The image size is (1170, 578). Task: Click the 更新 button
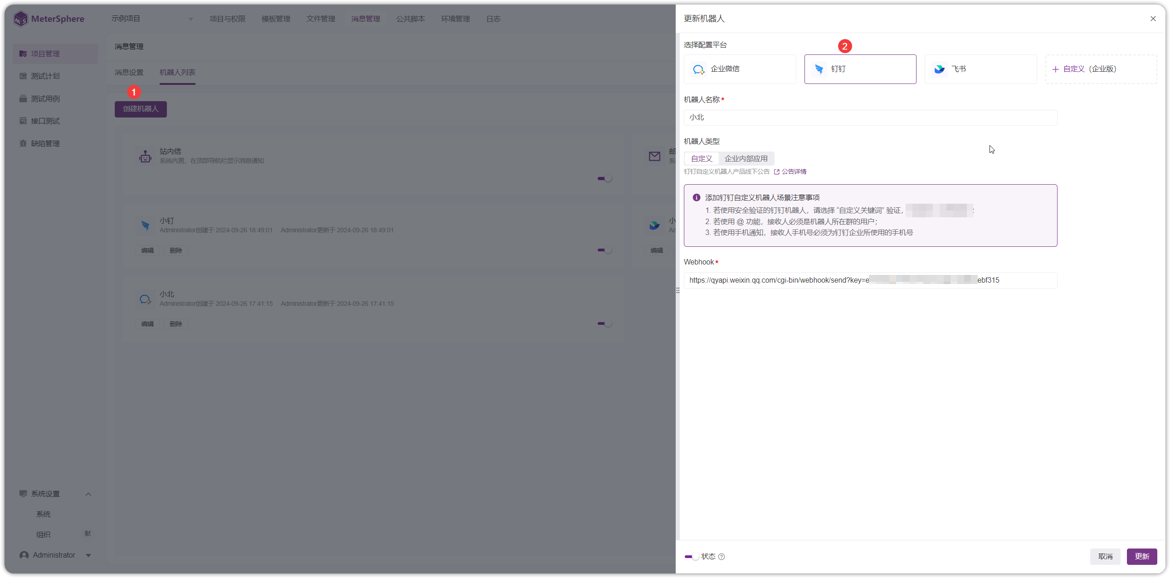coord(1141,557)
